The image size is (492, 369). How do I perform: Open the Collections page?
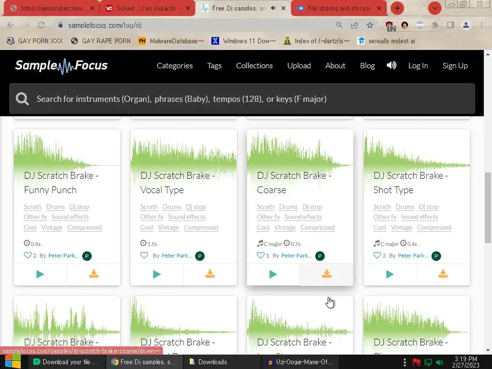click(255, 65)
